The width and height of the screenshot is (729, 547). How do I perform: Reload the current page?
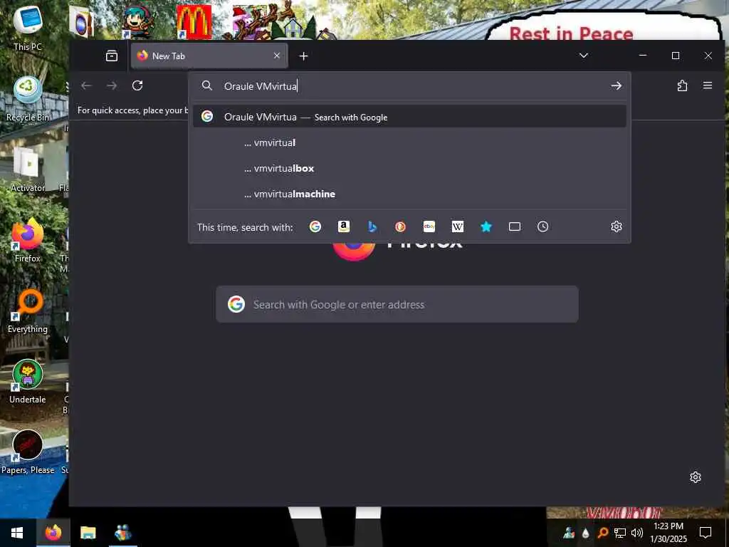click(137, 85)
